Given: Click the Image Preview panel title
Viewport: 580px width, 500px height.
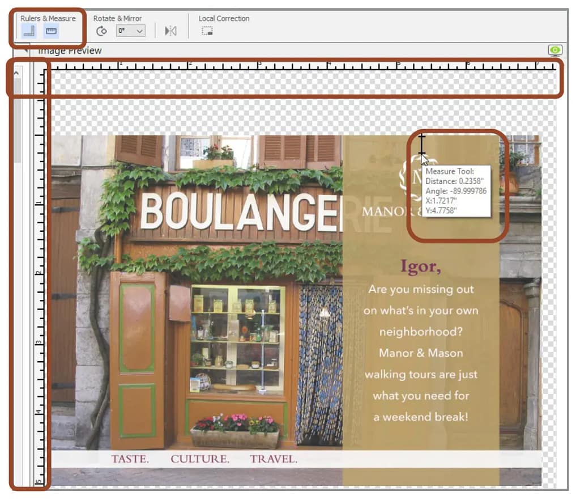Looking at the screenshot, I should [x=70, y=51].
